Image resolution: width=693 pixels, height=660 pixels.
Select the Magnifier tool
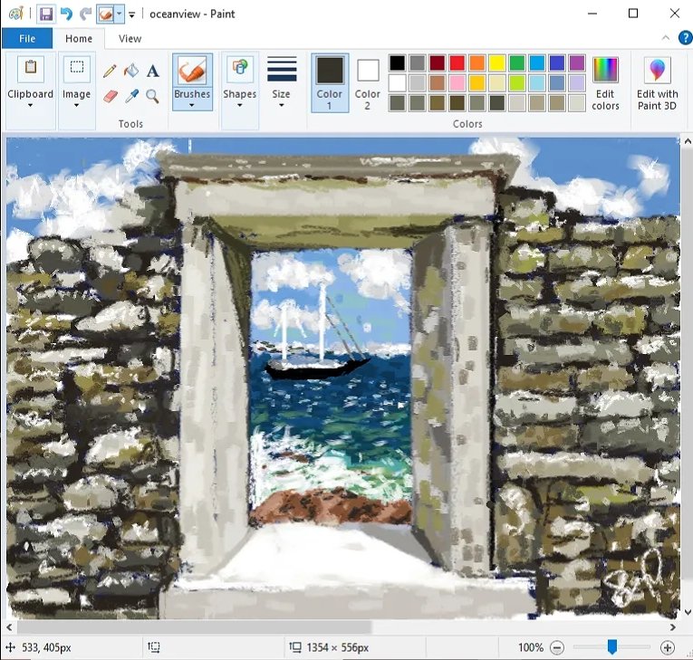pyautogui.click(x=152, y=96)
